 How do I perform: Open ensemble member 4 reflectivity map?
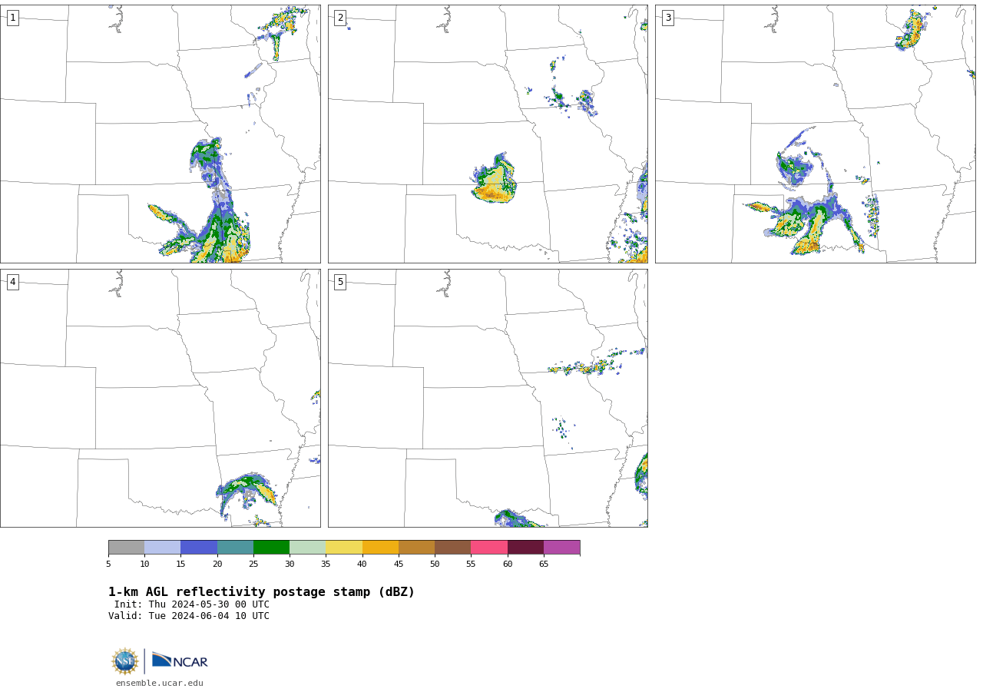coord(161,398)
